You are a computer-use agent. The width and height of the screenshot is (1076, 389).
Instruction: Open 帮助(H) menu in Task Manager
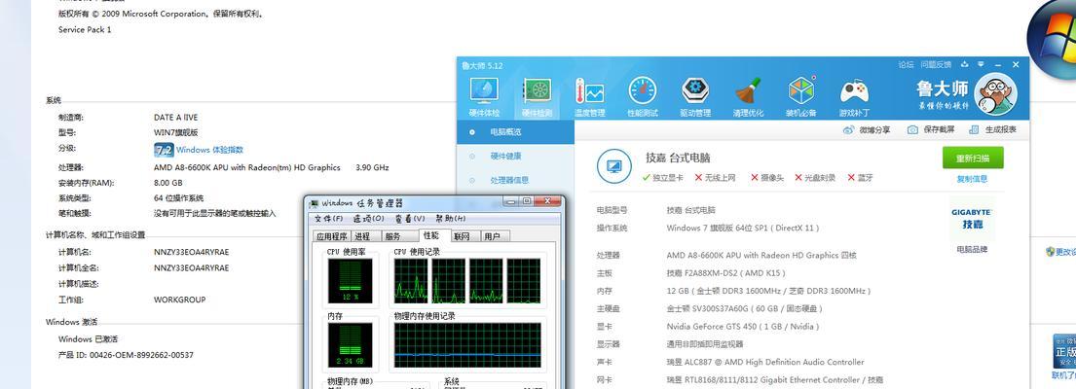pos(450,219)
